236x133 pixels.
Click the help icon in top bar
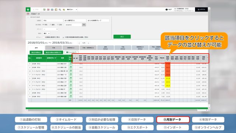point(166,10)
